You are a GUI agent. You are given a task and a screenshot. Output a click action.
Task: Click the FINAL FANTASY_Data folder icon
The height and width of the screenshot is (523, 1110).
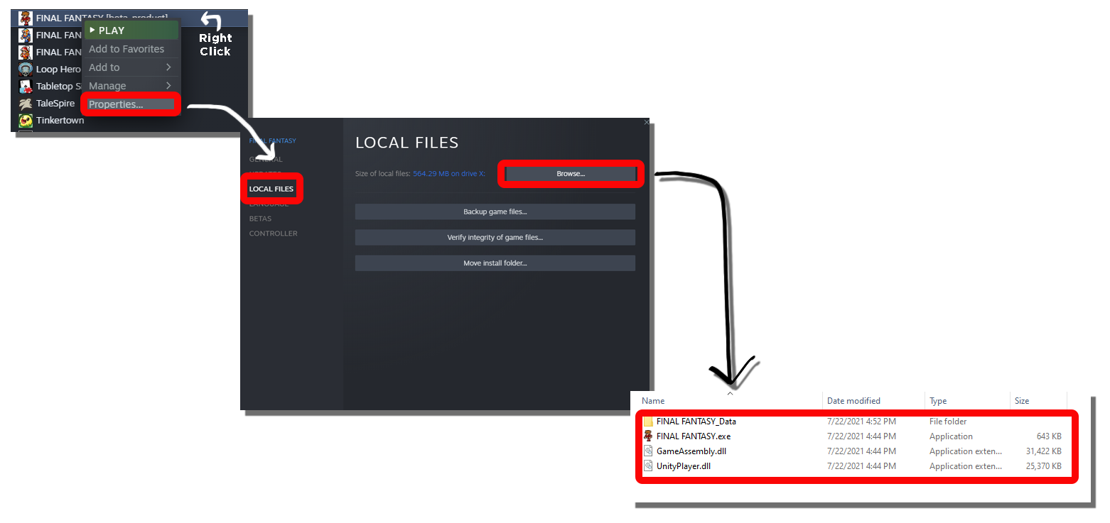[x=648, y=422]
